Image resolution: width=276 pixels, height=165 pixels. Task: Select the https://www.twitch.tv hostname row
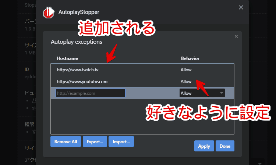[142, 70]
